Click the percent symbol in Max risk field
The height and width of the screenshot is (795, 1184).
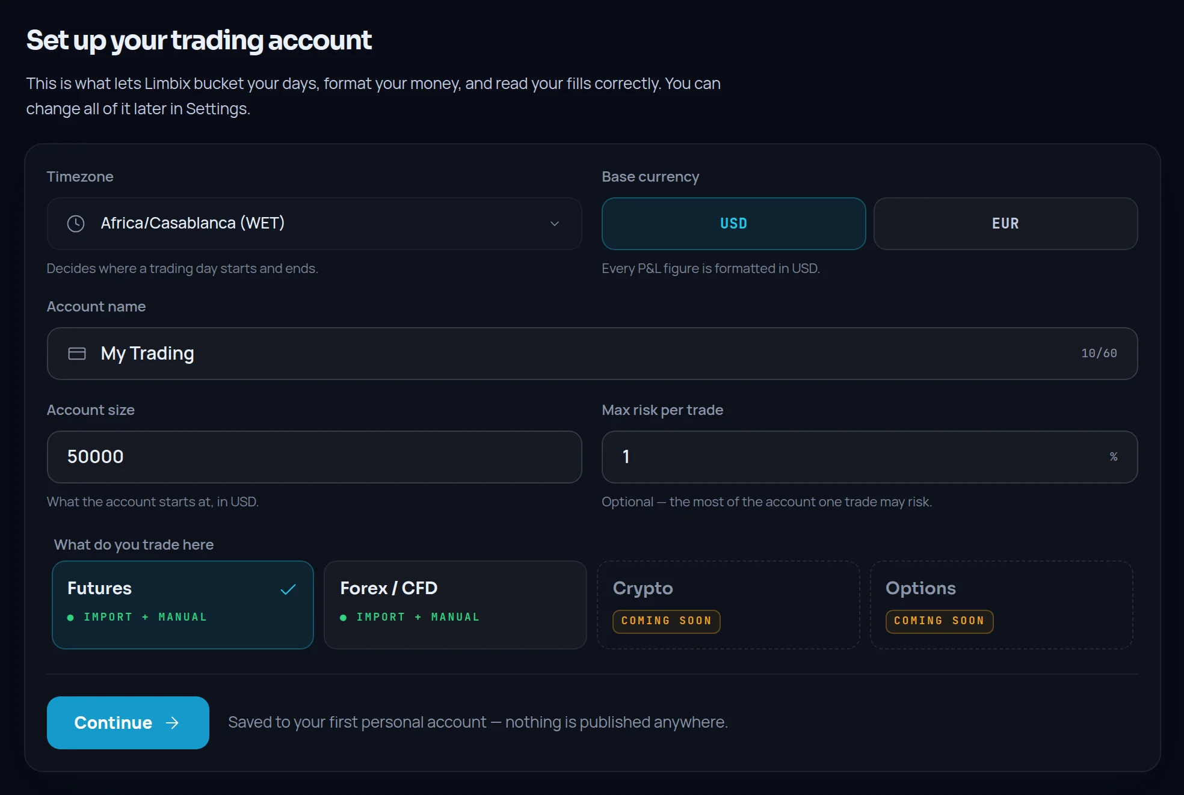click(x=1114, y=457)
